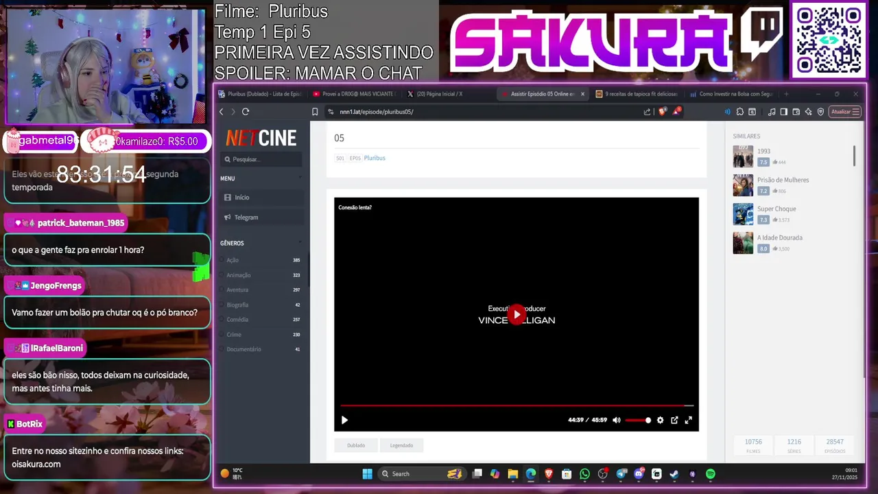Collapse the GÊNEROS section arrow
Viewport: 878px width, 494px height.
pyautogui.click(x=299, y=243)
